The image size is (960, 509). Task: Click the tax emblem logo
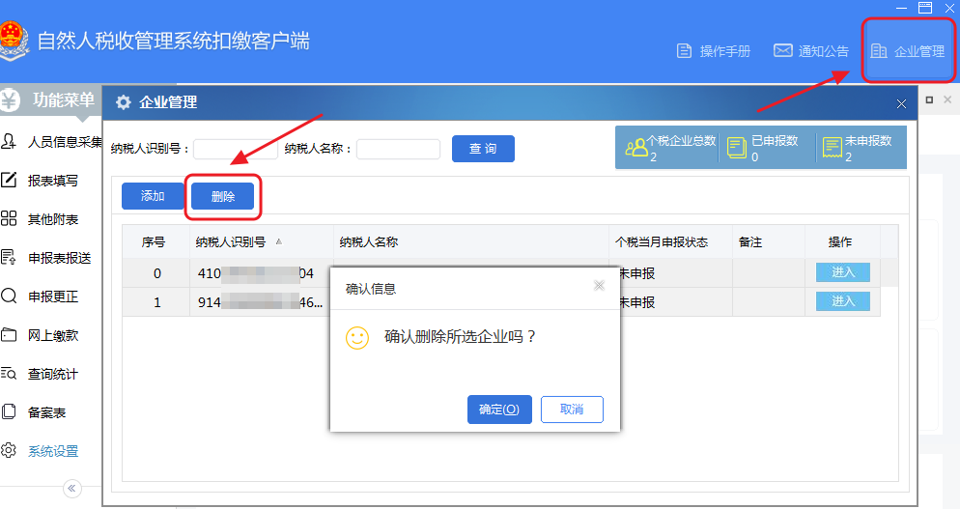[x=13, y=40]
